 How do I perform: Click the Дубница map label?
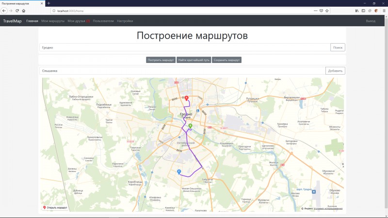pyautogui.click(x=78, y=191)
